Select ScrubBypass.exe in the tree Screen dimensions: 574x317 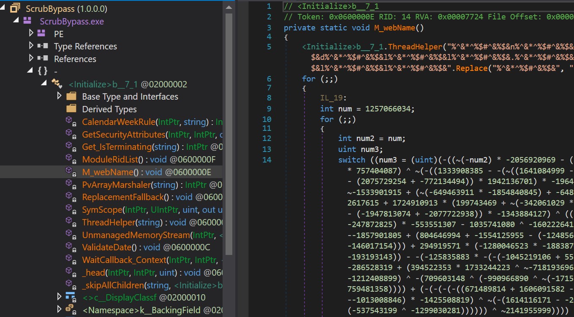point(72,21)
